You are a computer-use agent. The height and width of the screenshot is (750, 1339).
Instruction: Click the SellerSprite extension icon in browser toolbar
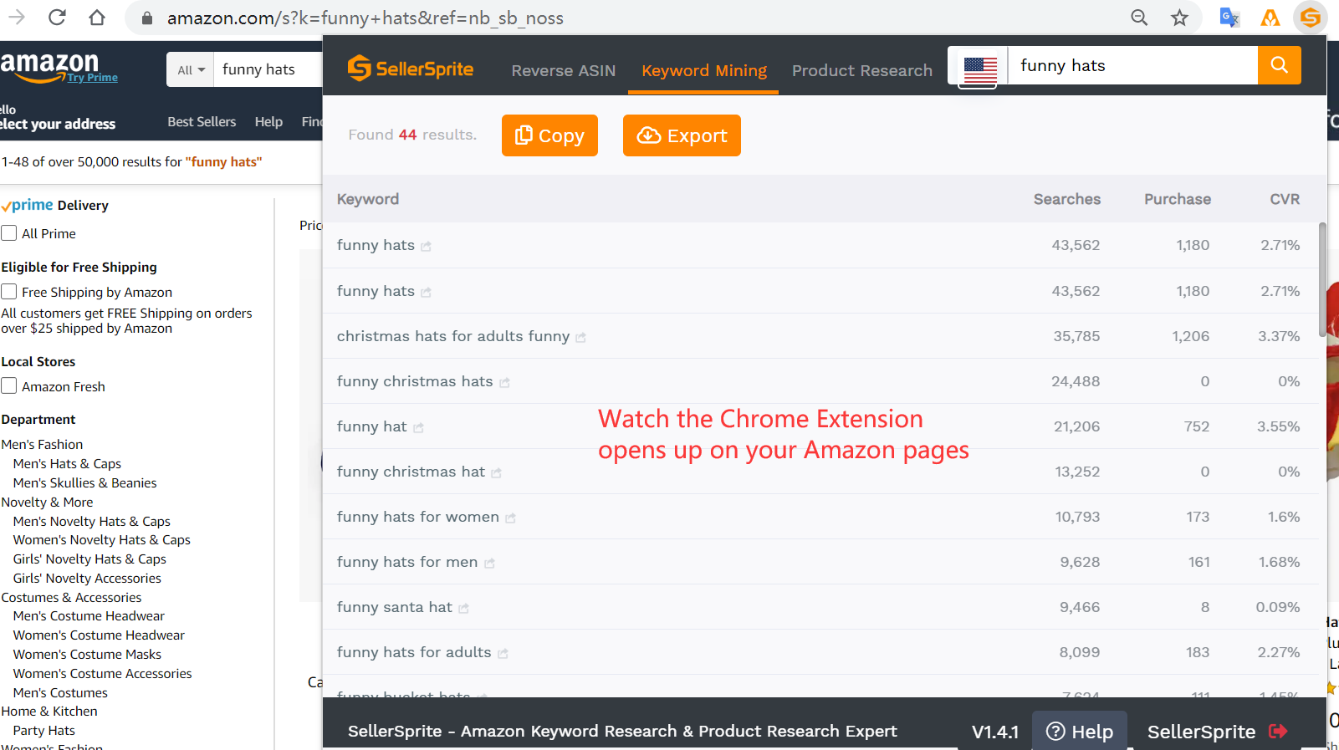tap(1310, 18)
